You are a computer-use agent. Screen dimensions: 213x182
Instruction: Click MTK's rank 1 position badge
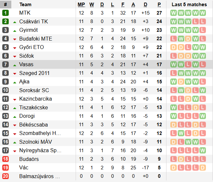click(x=5, y=13)
